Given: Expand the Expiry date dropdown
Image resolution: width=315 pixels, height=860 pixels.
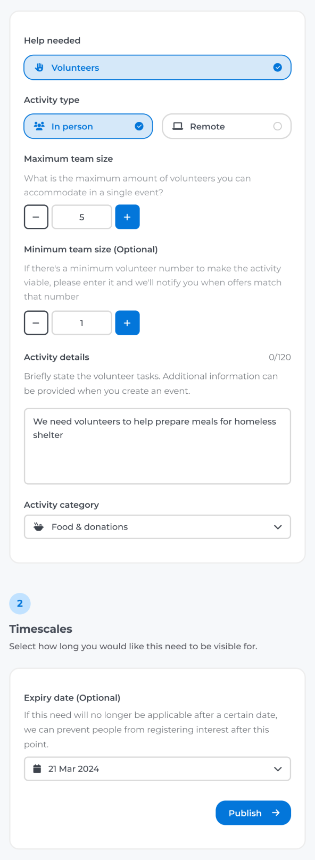Looking at the screenshot, I should point(157,768).
